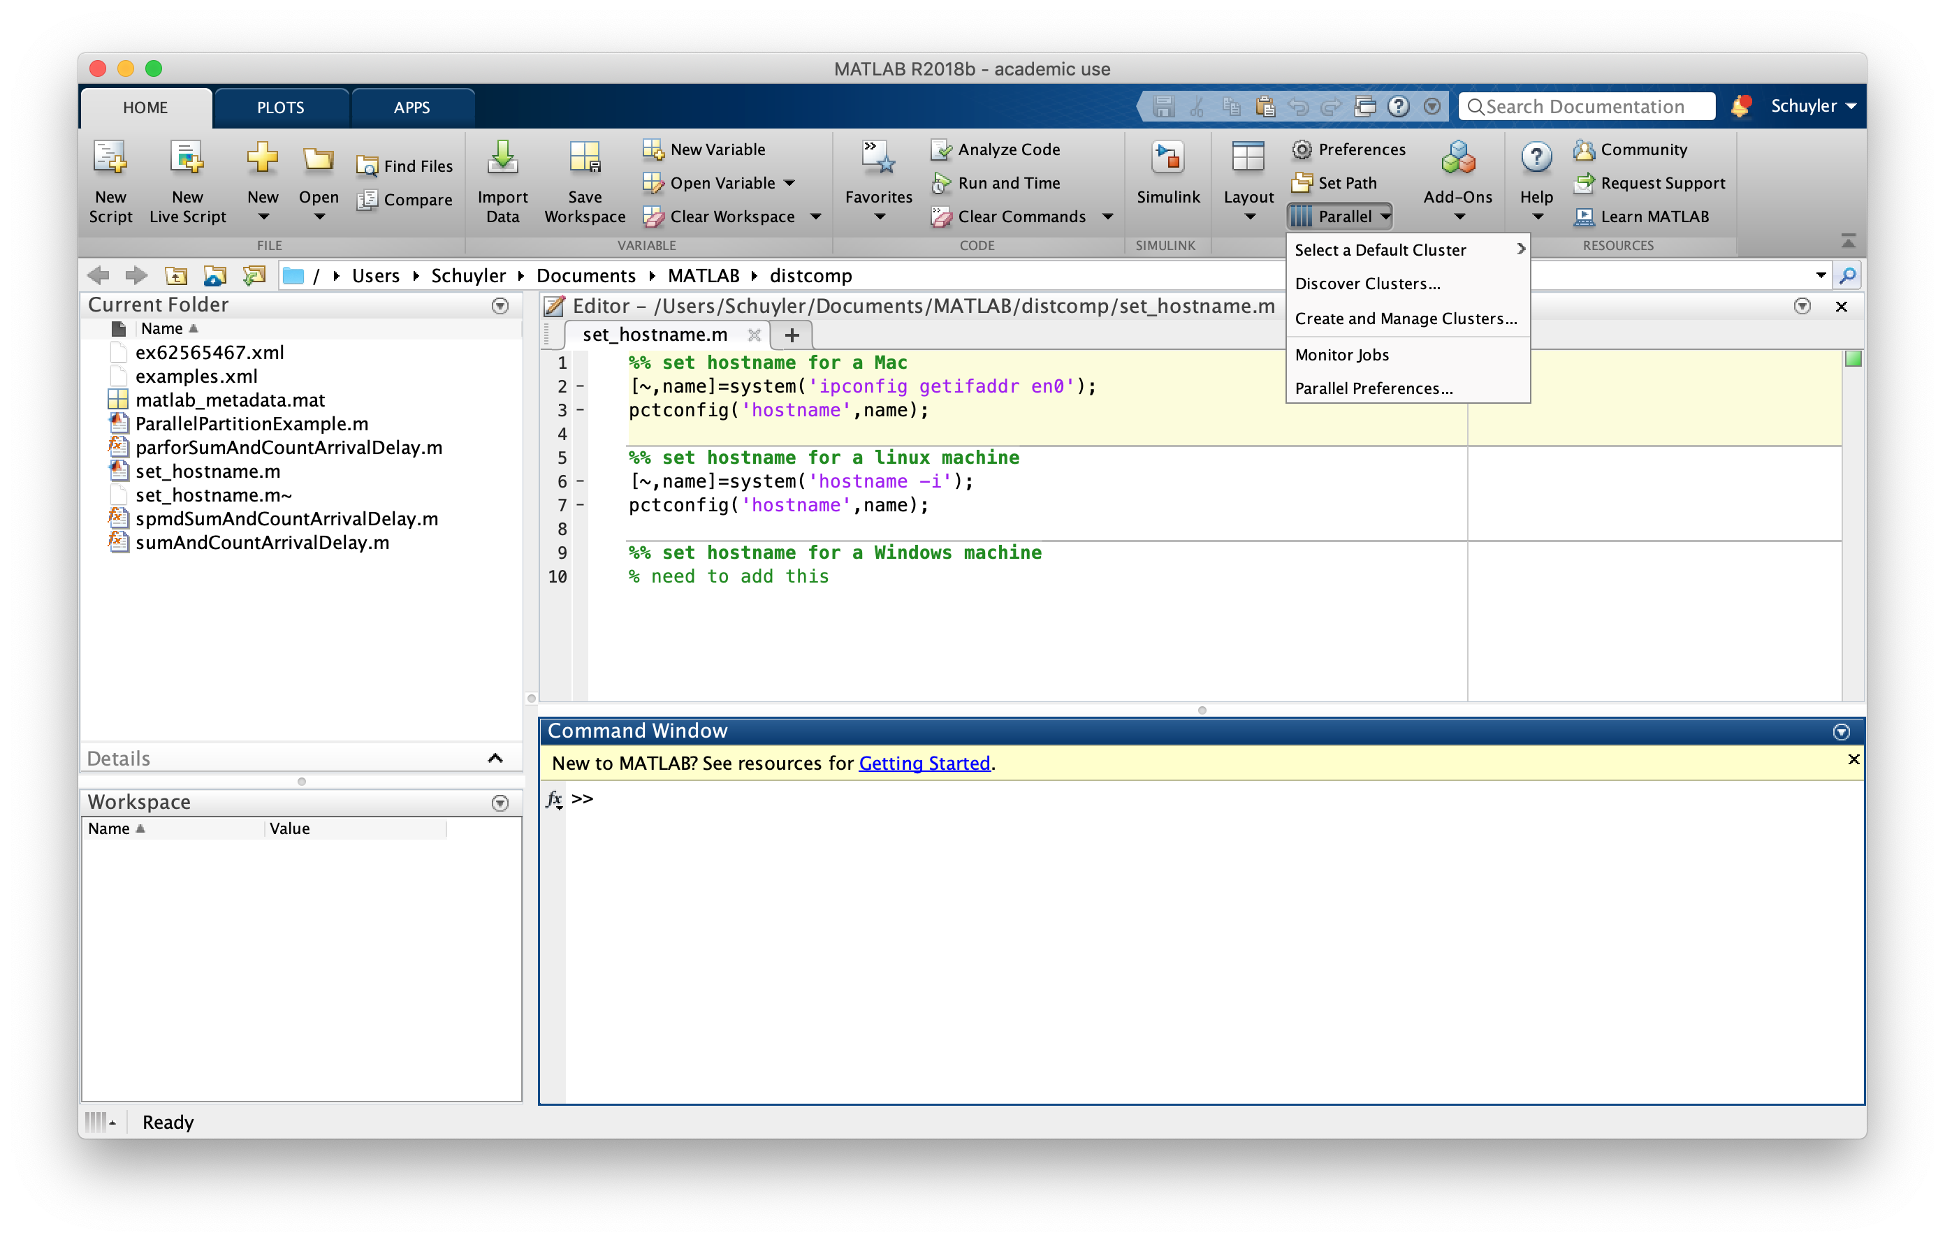Click the Search Documentation field
1945x1242 pixels.
tap(1587, 107)
